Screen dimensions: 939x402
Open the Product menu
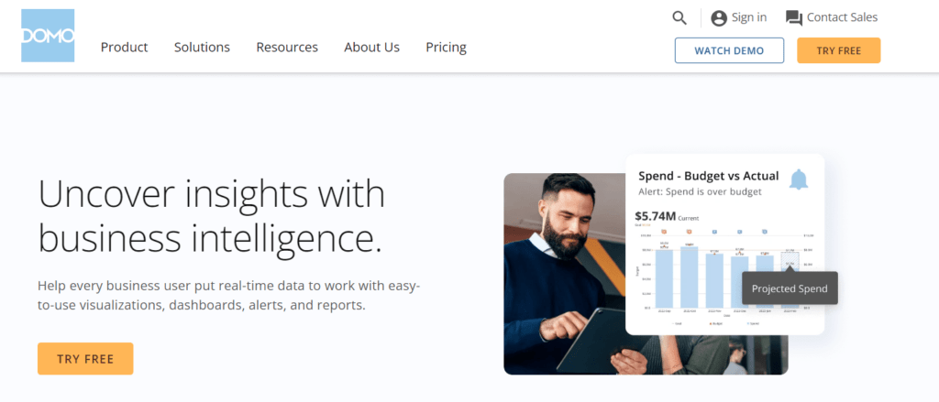[124, 48]
